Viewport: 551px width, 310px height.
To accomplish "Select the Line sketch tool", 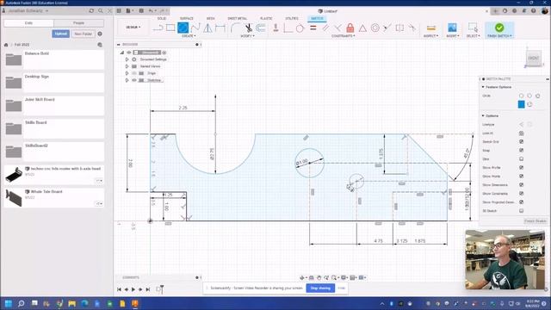I will (x=158, y=28).
